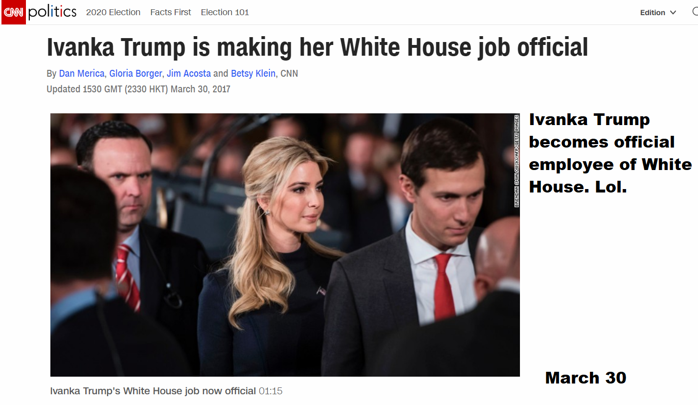Open the Election 101 nav item
This screenshot has width=698, height=405.
pyautogui.click(x=225, y=12)
